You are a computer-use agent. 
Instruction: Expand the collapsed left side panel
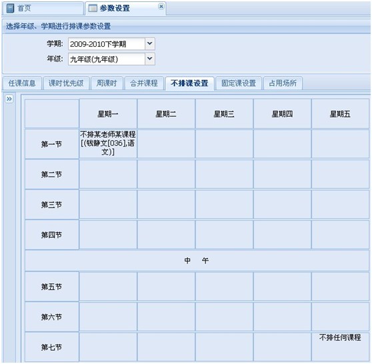pyautogui.click(x=9, y=99)
